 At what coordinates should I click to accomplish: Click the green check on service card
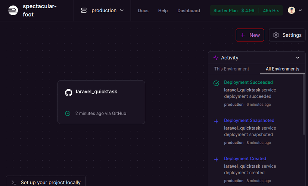68,113
